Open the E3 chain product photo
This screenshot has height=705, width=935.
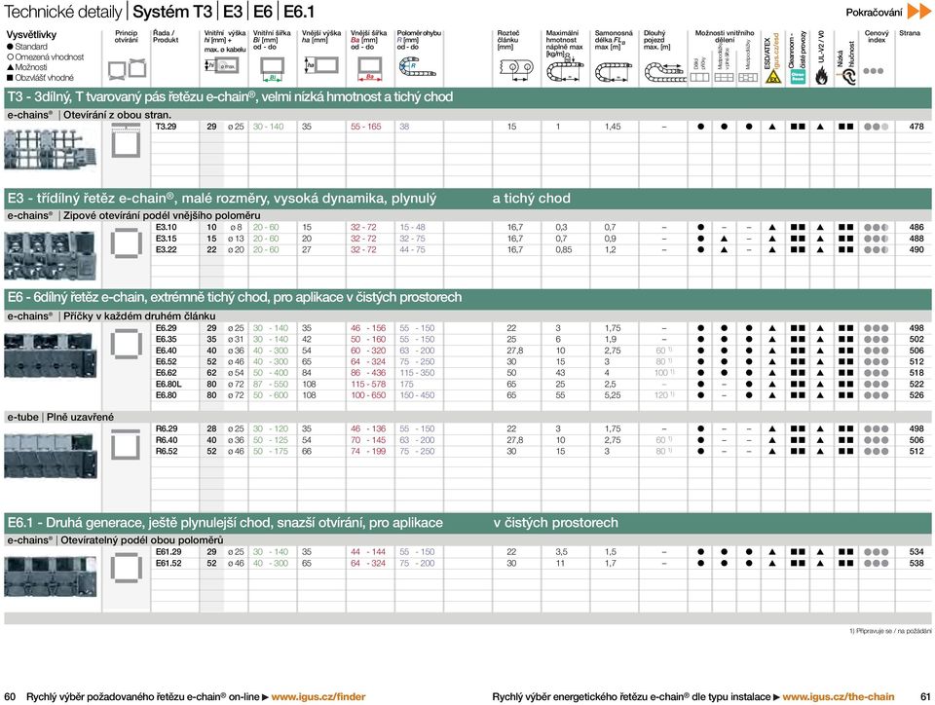(50, 255)
